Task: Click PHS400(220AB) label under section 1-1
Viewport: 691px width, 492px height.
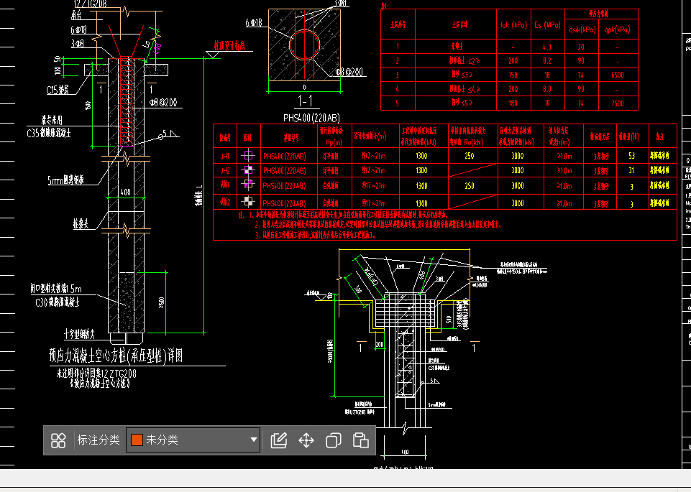Action: (x=311, y=118)
